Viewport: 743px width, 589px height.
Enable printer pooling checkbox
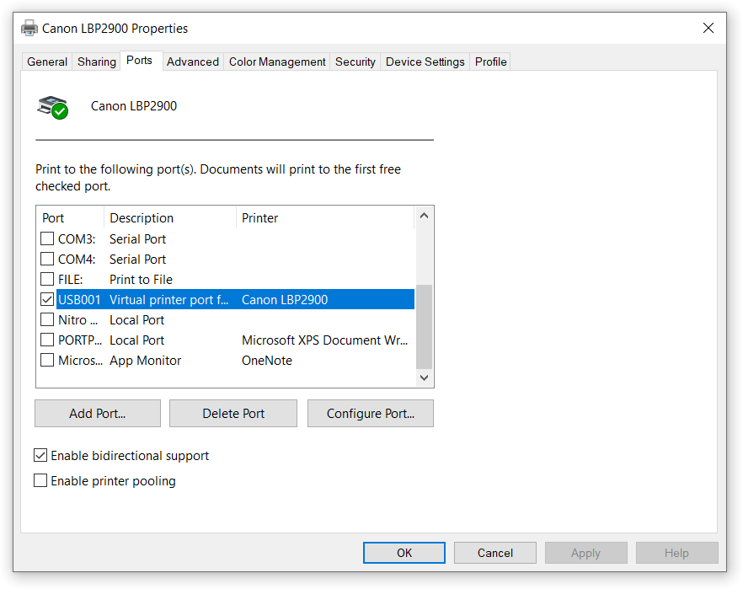40,481
